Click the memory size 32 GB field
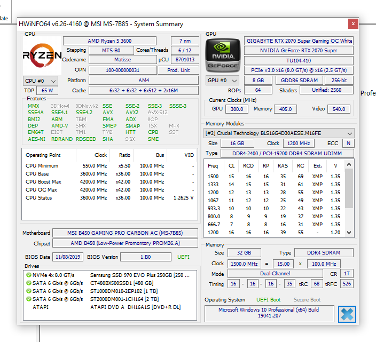 click(x=244, y=253)
